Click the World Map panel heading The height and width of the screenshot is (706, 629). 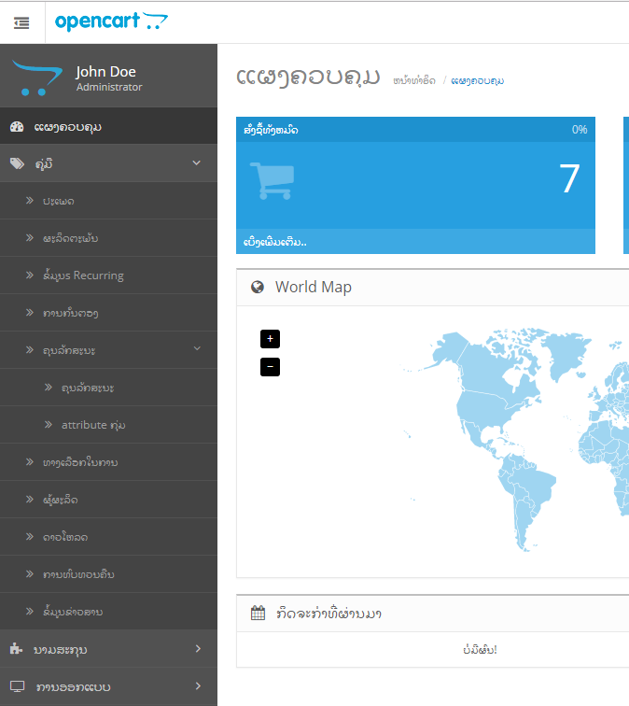[x=314, y=287]
